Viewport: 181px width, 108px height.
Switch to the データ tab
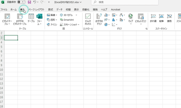point(59,10)
